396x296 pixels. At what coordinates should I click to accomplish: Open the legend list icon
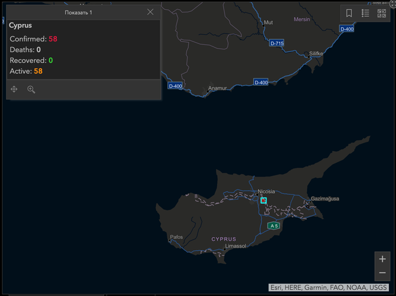366,13
